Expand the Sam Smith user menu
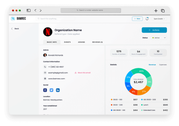 (159, 19)
